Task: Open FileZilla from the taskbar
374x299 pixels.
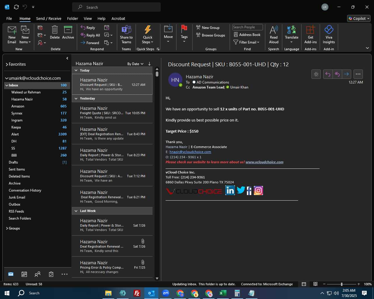Action: click(137, 293)
